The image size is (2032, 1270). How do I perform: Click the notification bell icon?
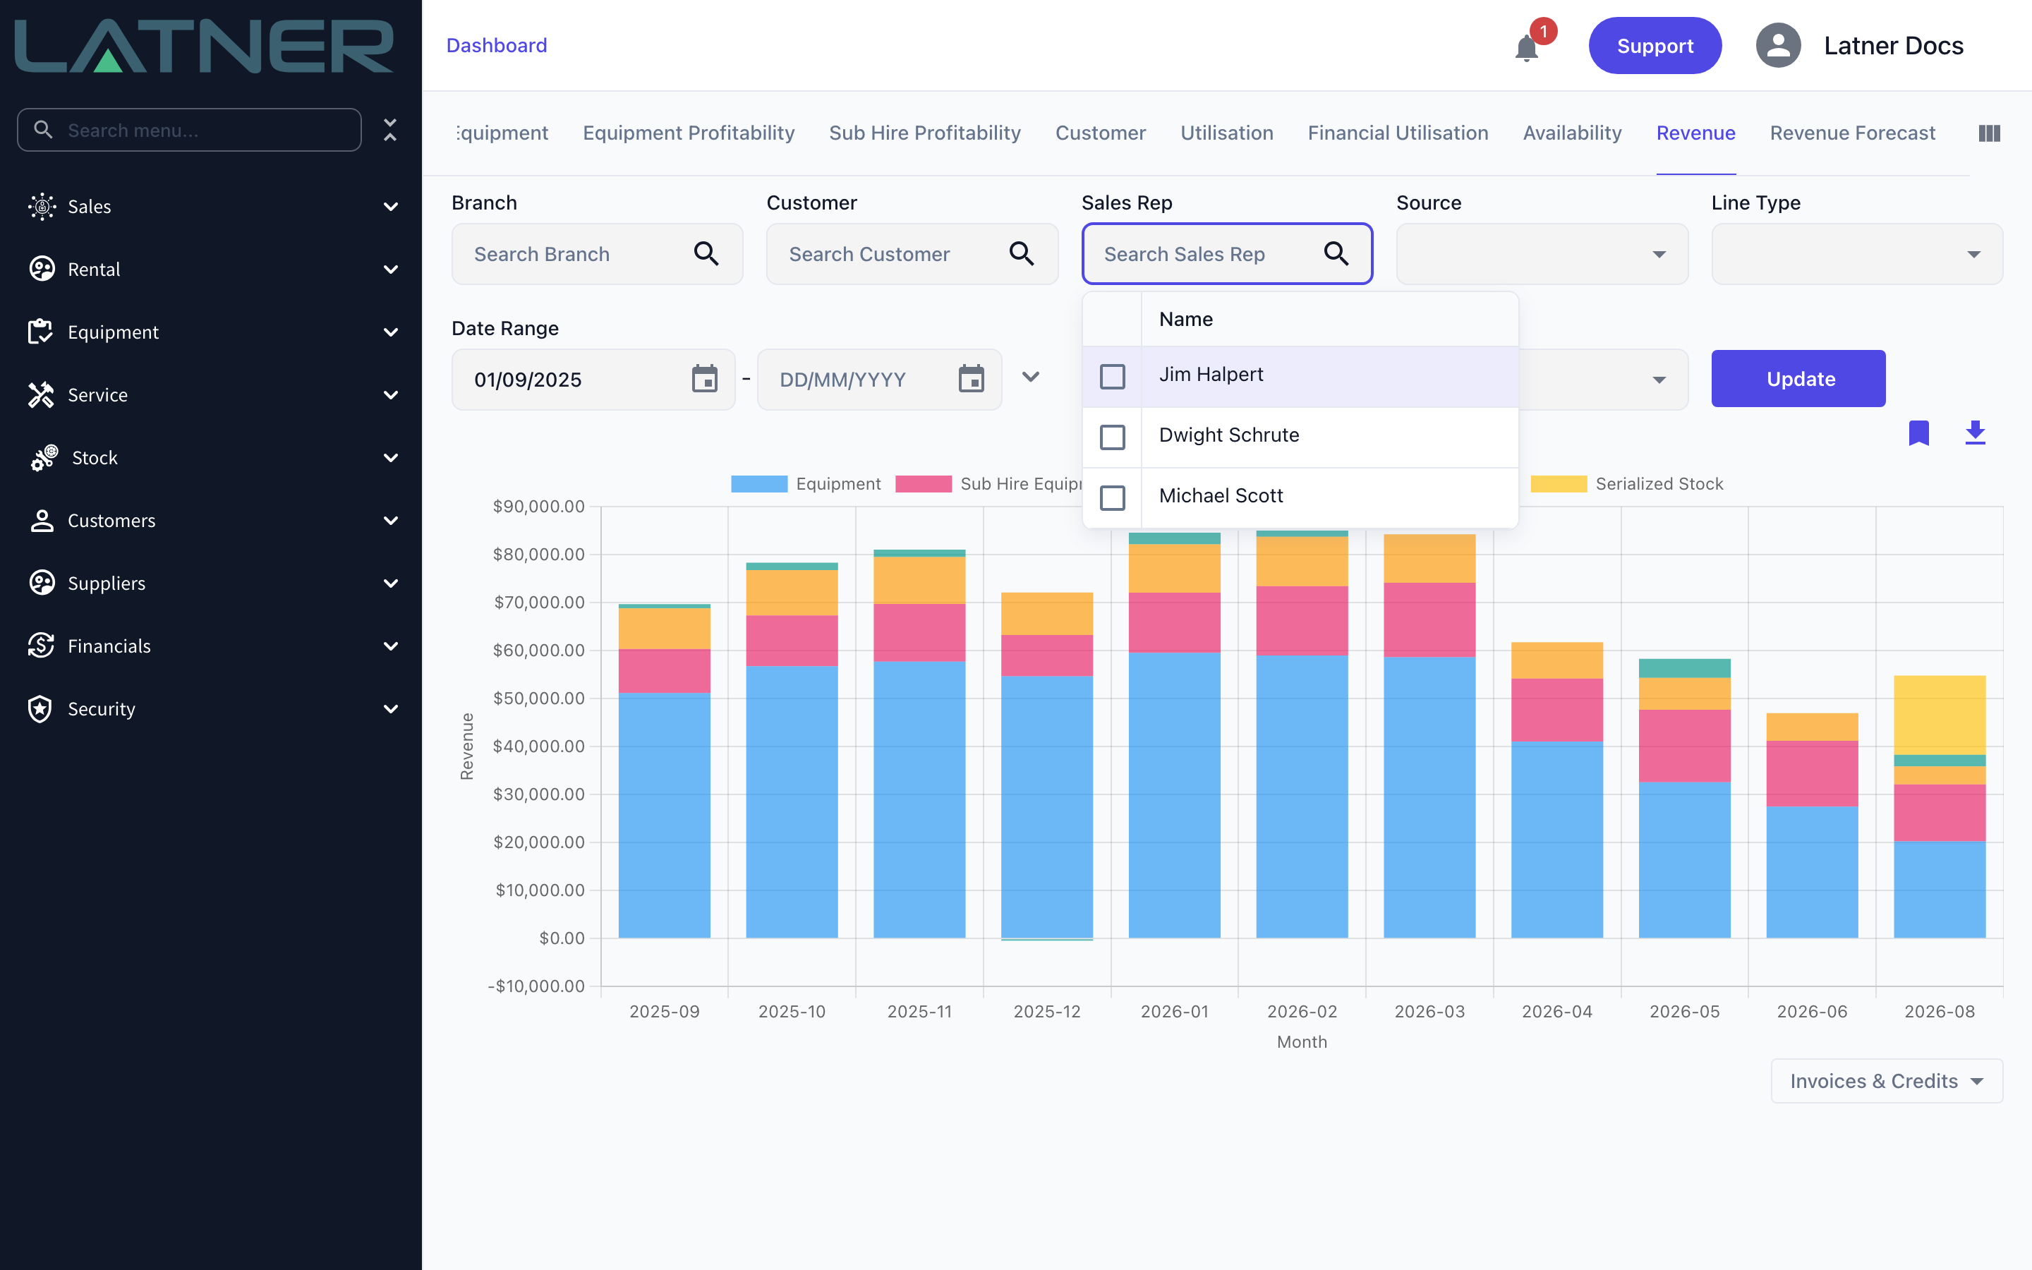1527,47
